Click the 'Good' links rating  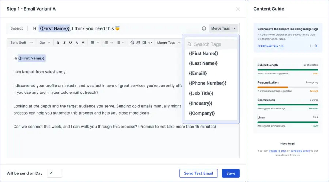click(x=315, y=126)
